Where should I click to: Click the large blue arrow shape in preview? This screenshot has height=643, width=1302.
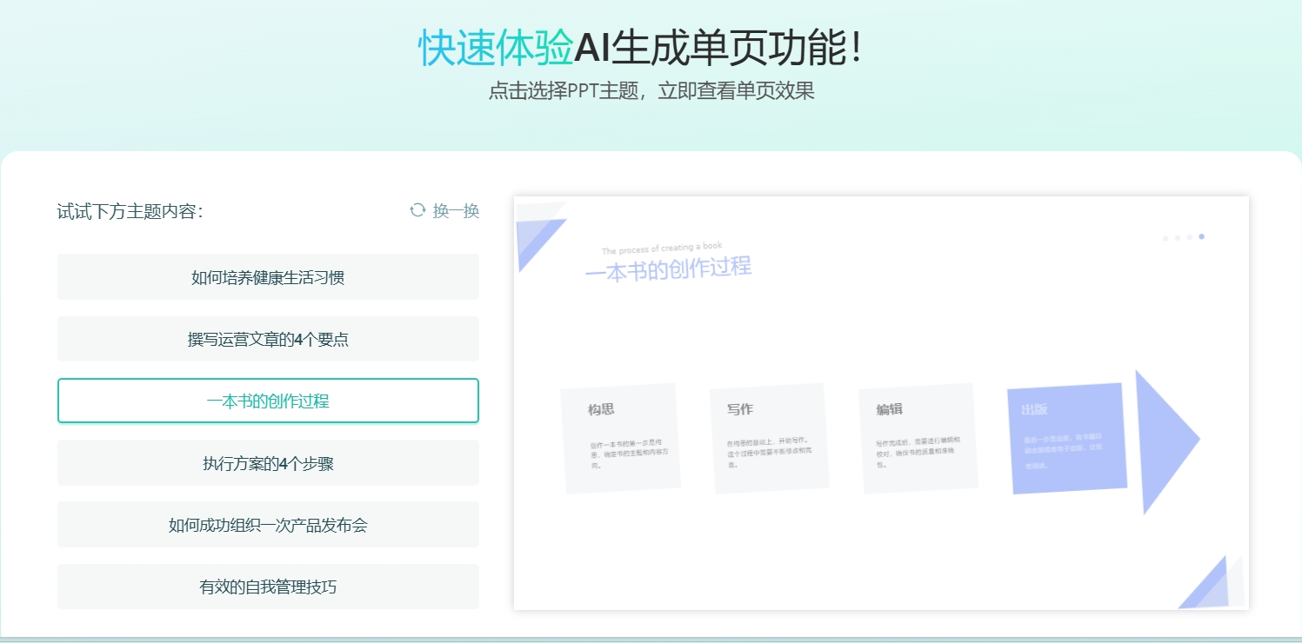[x=1167, y=441]
